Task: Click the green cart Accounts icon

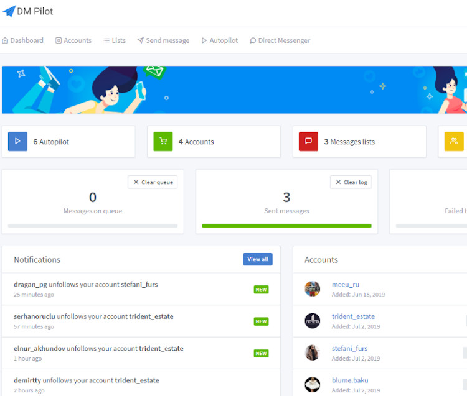Action: point(163,142)
